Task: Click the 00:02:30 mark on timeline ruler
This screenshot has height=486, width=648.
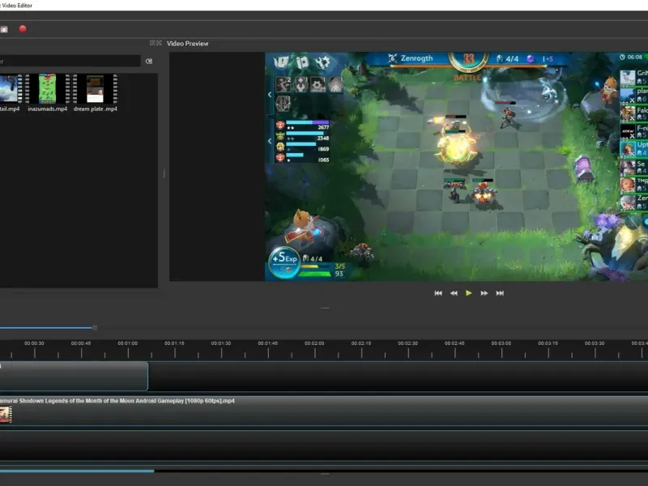Action: [x=407, y=343]
